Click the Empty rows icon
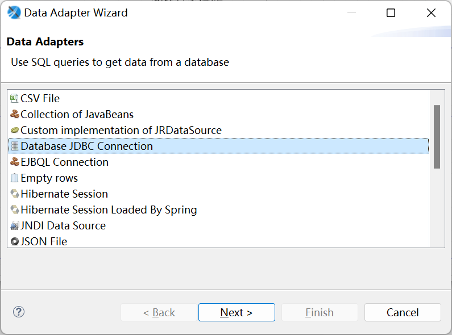452x335 pixels. click(x=15, y=178)
